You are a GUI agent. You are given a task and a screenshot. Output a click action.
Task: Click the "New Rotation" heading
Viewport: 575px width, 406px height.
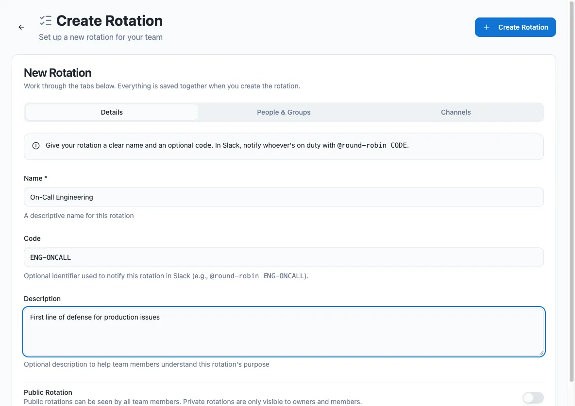(58, 73)
